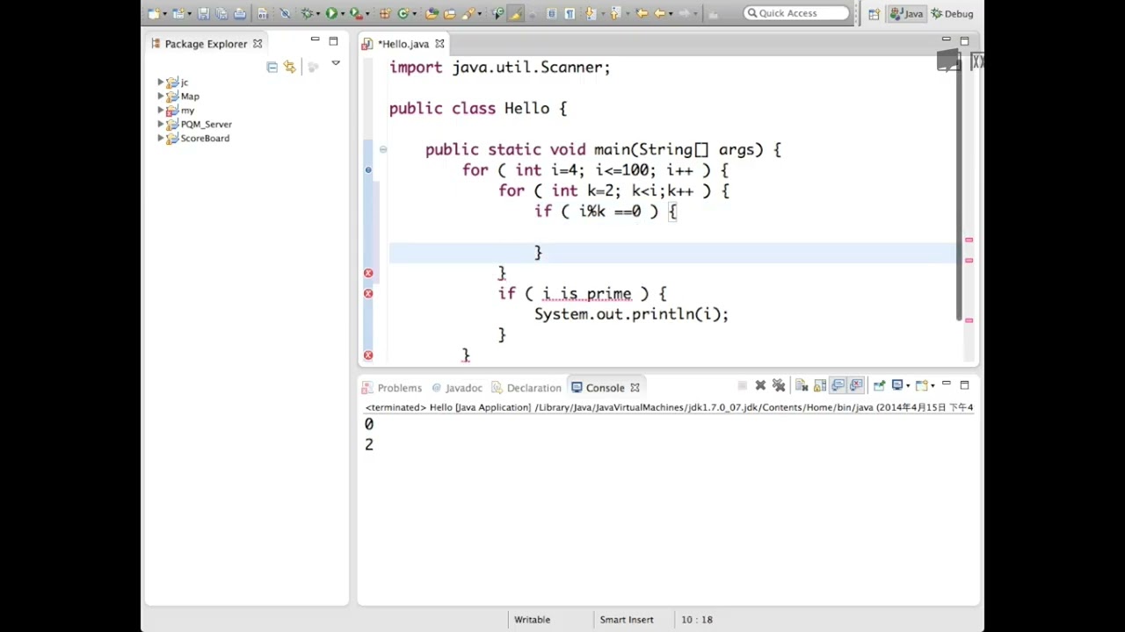Toggle Show Console on Standard Error
The width and height of the screenshot is (1125, 632).
856,385
